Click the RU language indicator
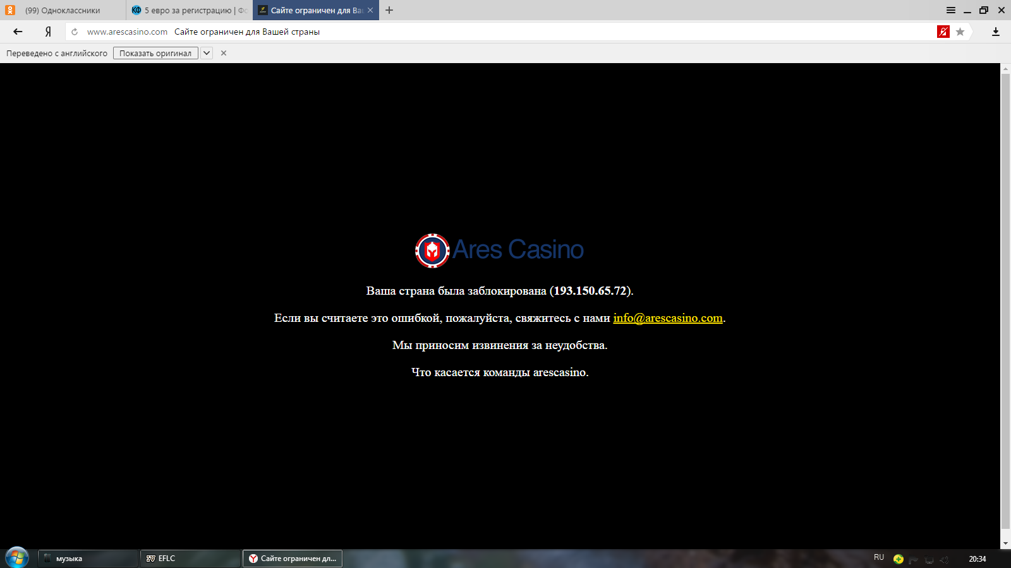 (879, 557)
